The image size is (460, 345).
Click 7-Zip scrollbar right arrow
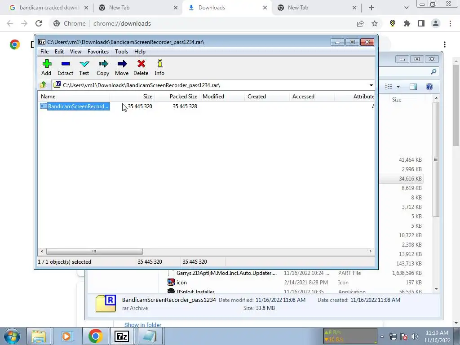(370, 252)
